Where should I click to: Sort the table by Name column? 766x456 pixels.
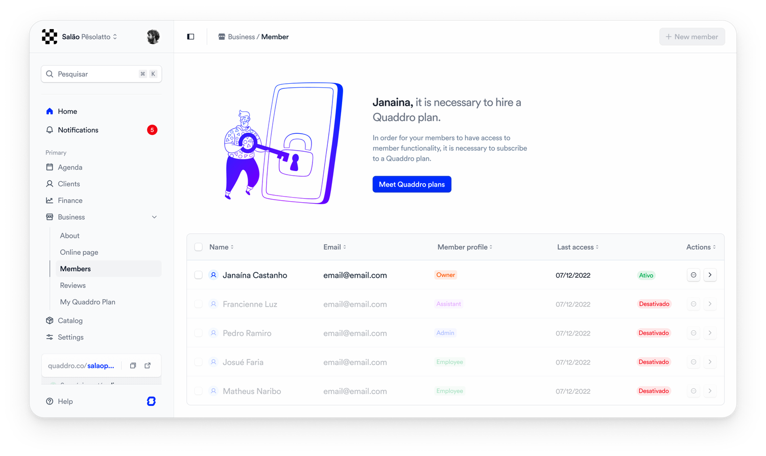pos(222,247)
